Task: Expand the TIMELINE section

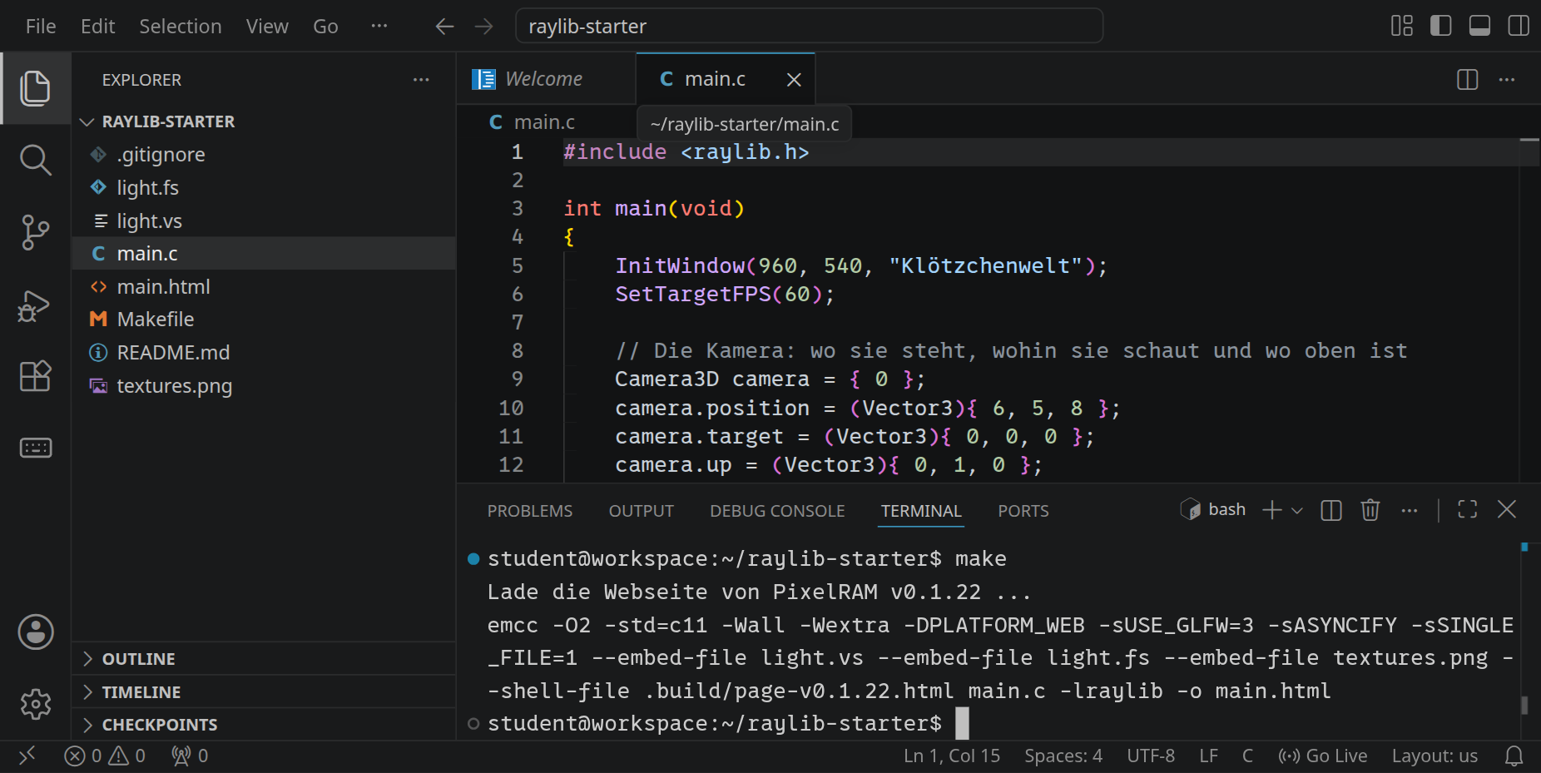Action: tap(263, 692)
